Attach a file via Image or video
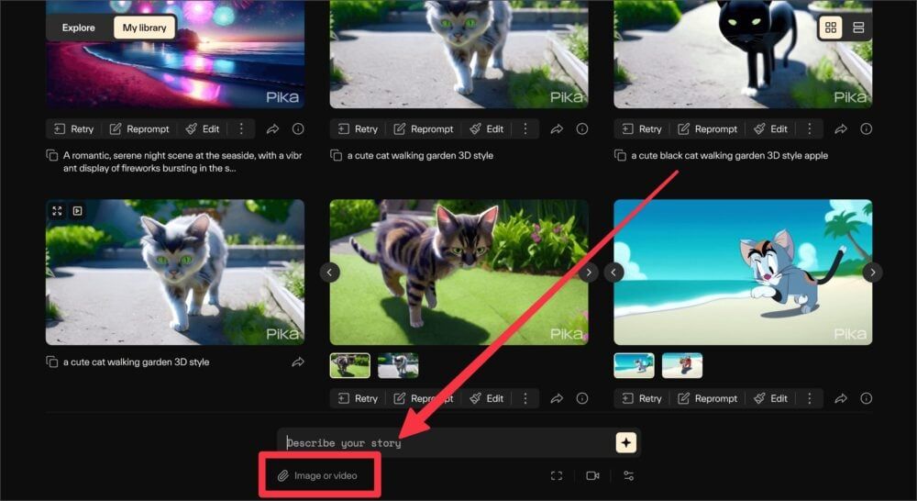The width and height of the screenshot is (917, 501). (x=318, y=476)
